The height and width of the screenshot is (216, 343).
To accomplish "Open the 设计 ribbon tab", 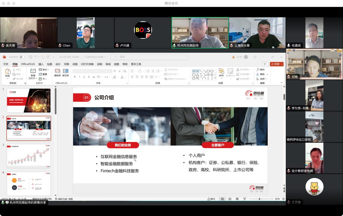I will (x=58, y=64).
